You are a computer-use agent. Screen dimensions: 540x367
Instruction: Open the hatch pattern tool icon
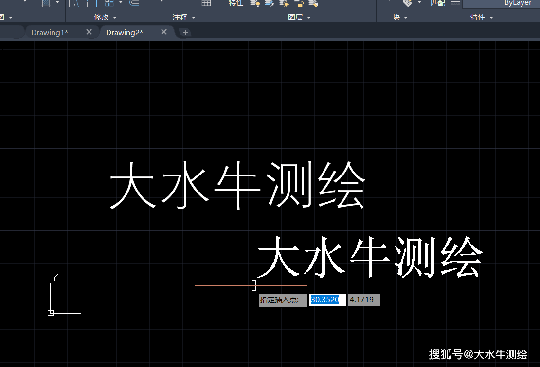click(46, 4)
